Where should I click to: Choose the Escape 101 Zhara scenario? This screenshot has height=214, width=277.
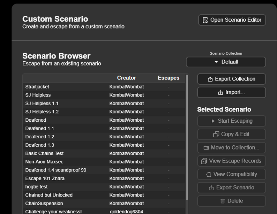pos(45,178)
